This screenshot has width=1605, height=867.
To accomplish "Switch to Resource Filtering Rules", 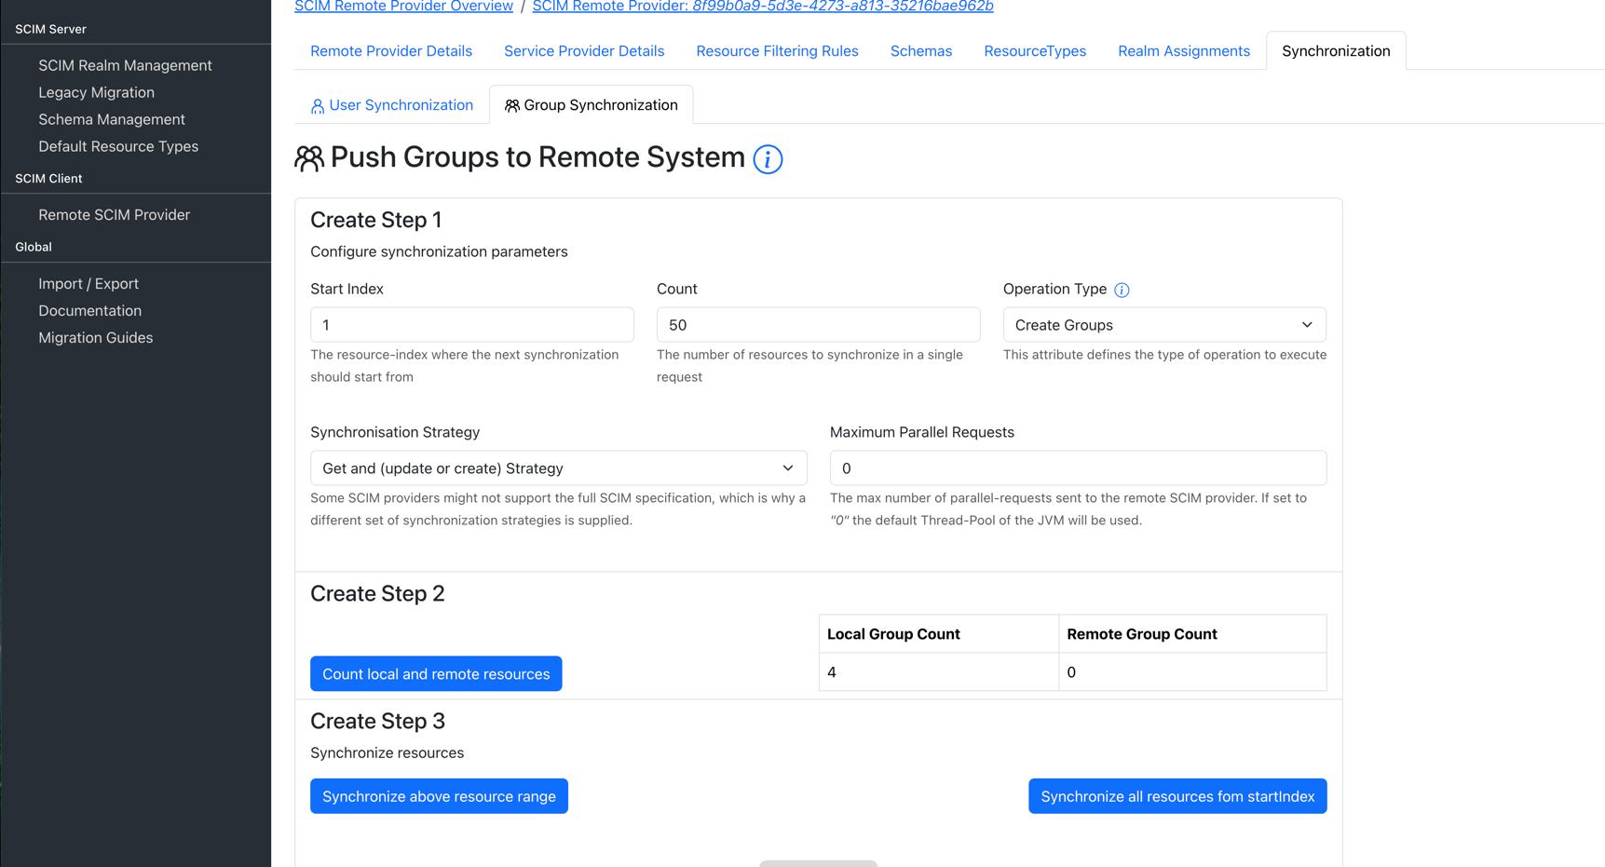I will click(777, 51).
